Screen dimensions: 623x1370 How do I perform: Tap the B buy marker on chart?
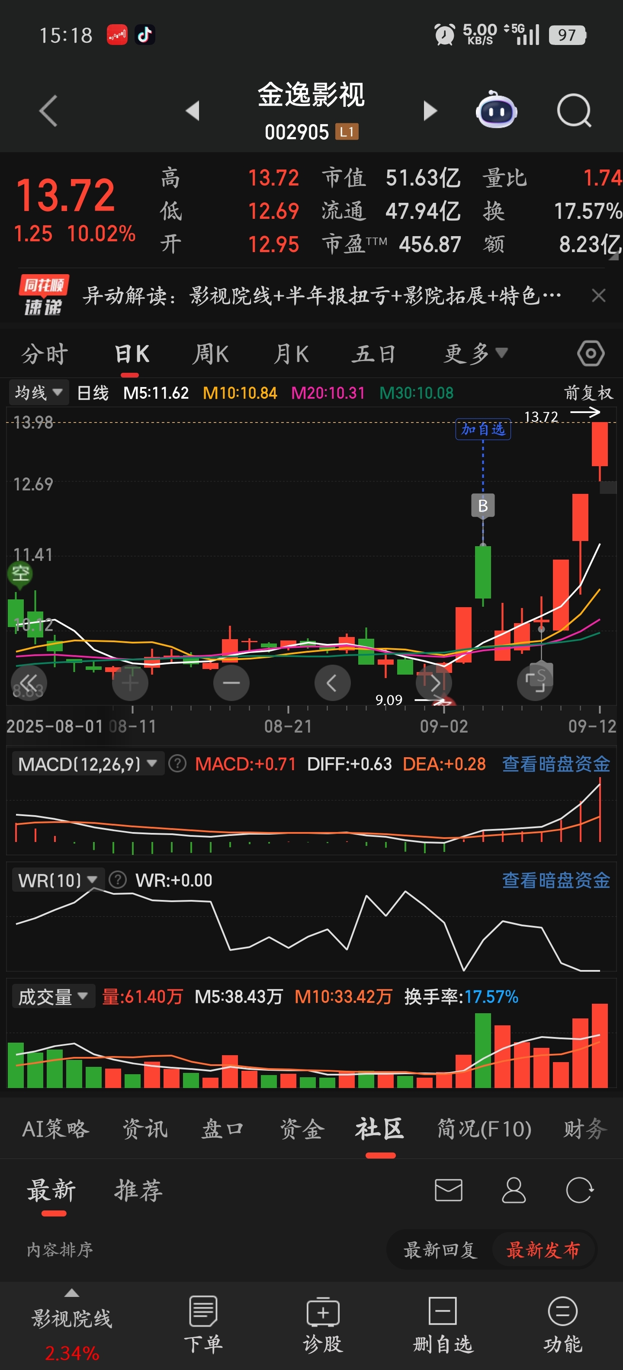click(483, 505)
